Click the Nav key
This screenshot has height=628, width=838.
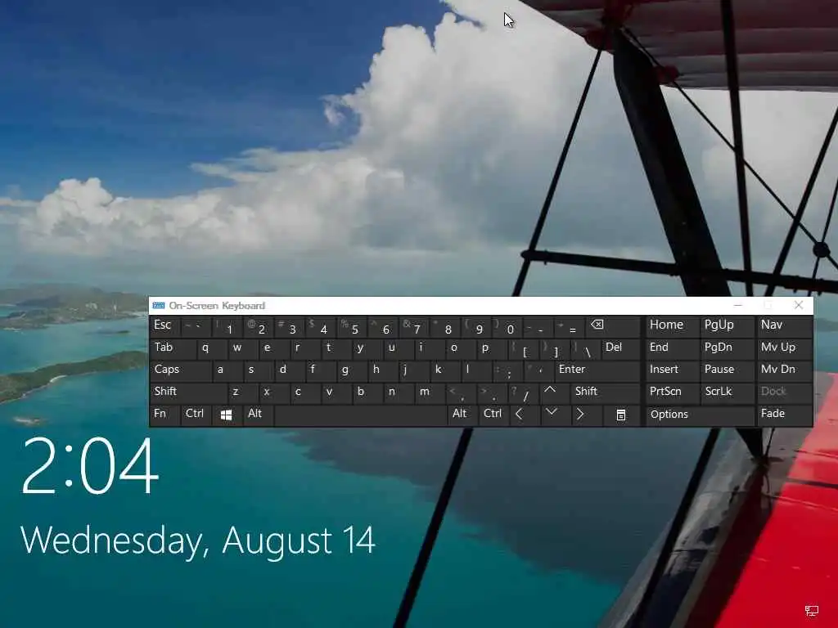(x=785, y=326)
